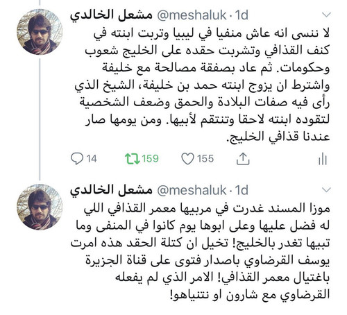Screen dimensions: 347x315
Task: Expand the second tweet's chevron options menu
Action: click(326, 190)
